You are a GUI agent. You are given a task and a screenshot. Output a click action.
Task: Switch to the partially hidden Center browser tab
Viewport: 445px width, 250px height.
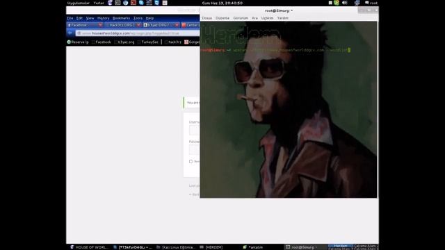coord(190,25)
